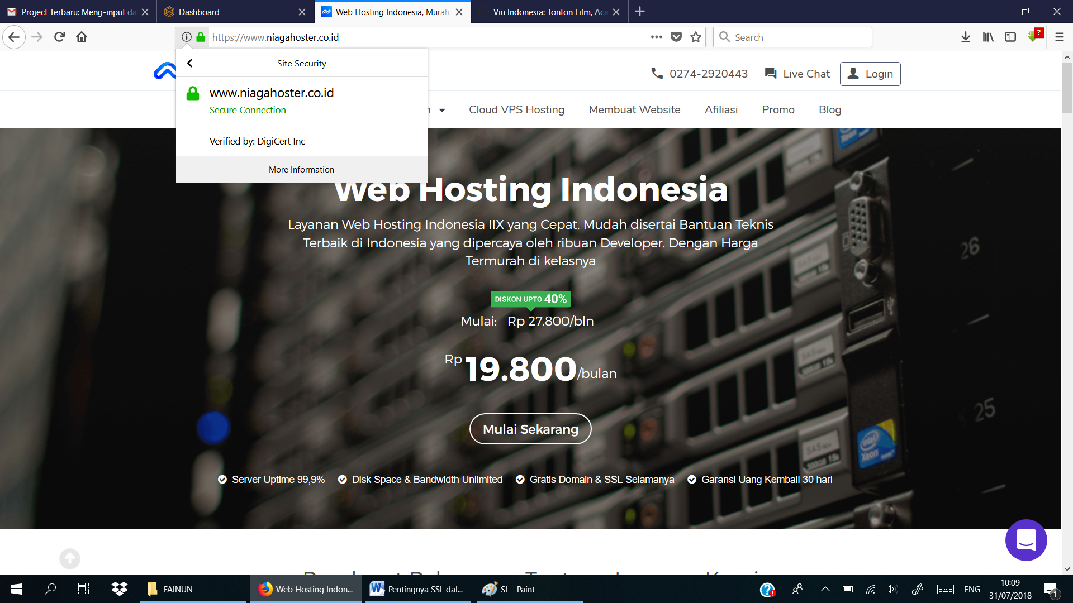Expand the partially hidden navigation dropdown arrow
Image resolution: width=1073 pixels, height=603 pixels.
pos(442,110)
